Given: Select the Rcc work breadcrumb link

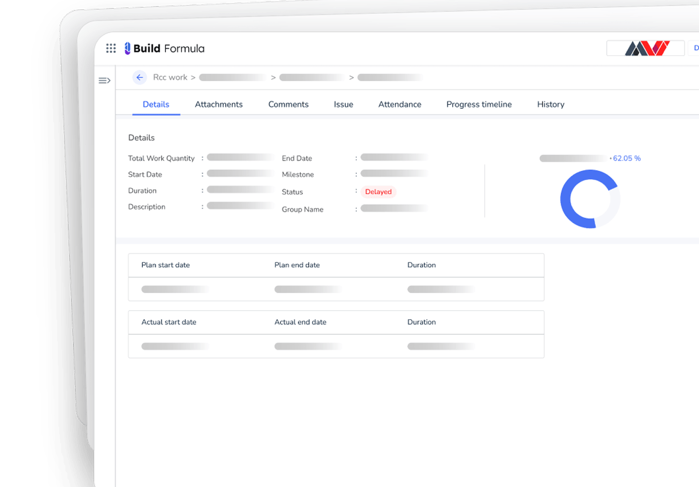Looking at the screenshot, I should (x=170, y=78).
